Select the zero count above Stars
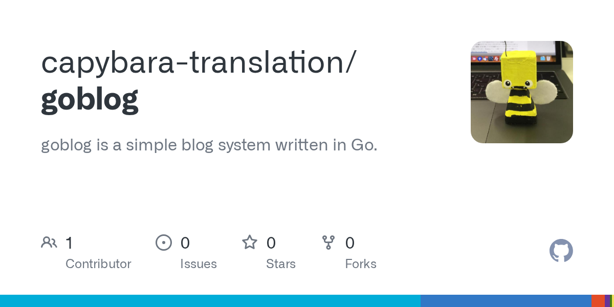The width and height of the screenshot is (614, 307). [x=271, y=243]
